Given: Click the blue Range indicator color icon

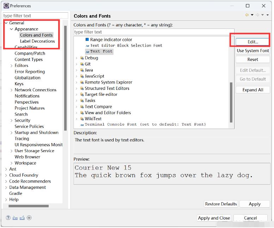Looking at the screenshot, I should pyautogui.click(x=87, y=39).
